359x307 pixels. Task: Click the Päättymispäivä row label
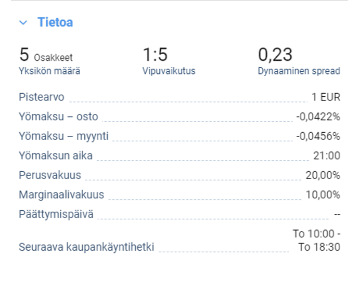pyautogui.click(x=56, y=214)
